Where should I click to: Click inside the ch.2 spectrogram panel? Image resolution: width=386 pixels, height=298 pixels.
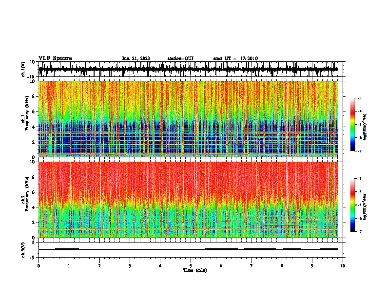(x=188, y=200)
